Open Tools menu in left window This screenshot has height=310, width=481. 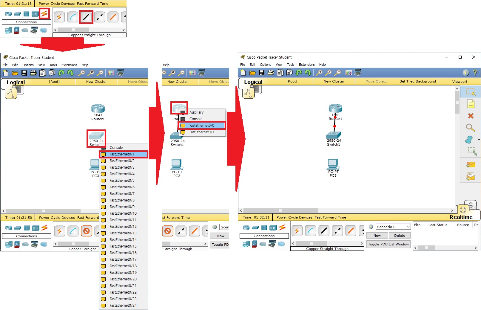coord(53,65)
